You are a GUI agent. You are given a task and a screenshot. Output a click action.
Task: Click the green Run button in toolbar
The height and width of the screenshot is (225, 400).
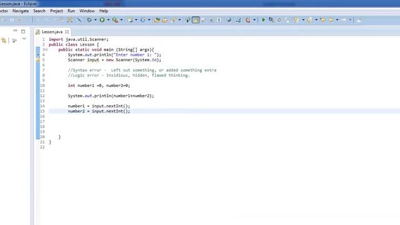102,20
